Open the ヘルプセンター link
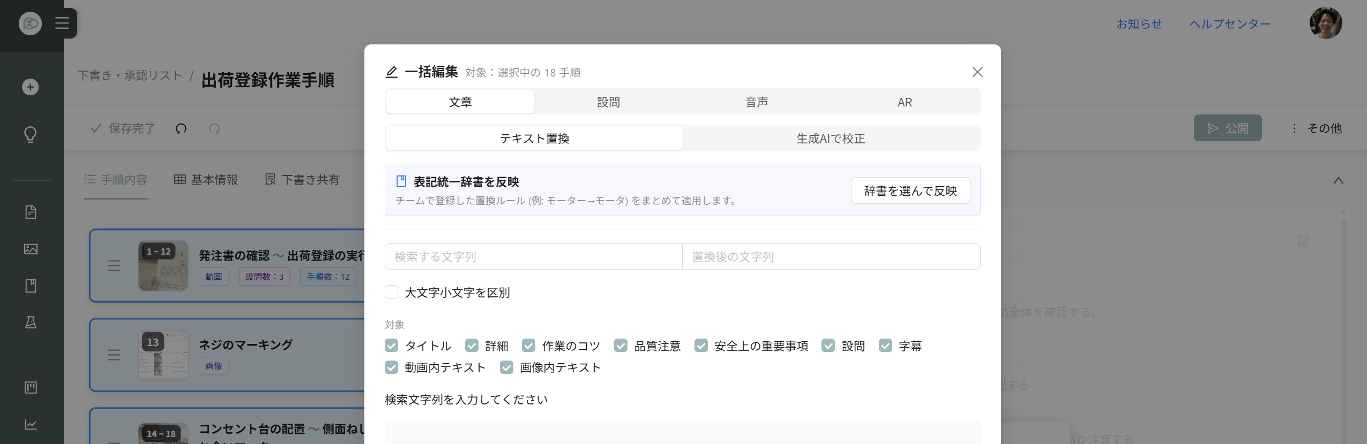Screen dimensions: 1367x444 click(x=1230, y=24)
